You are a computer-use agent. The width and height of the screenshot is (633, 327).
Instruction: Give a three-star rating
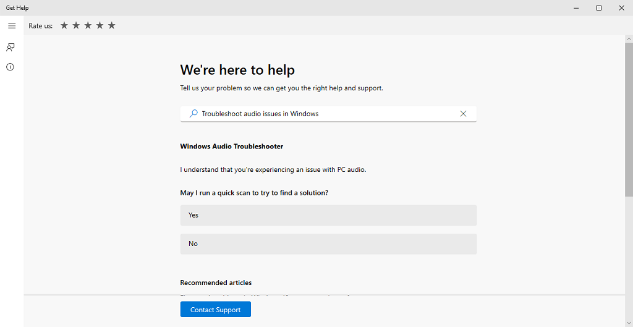tap(88, 25)
